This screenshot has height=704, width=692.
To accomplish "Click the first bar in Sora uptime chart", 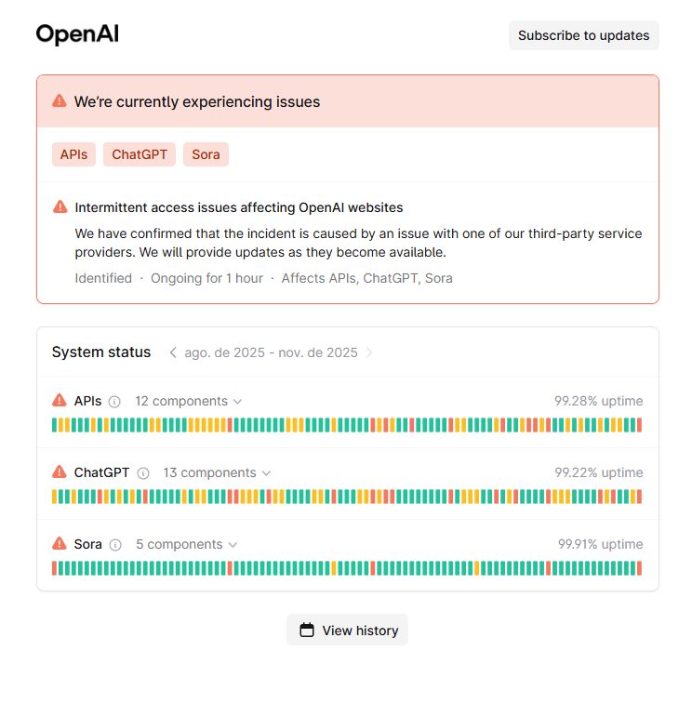I will (55, 568).
